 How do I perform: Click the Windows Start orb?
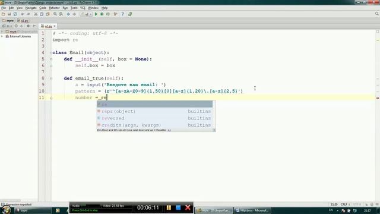point(5,210)
